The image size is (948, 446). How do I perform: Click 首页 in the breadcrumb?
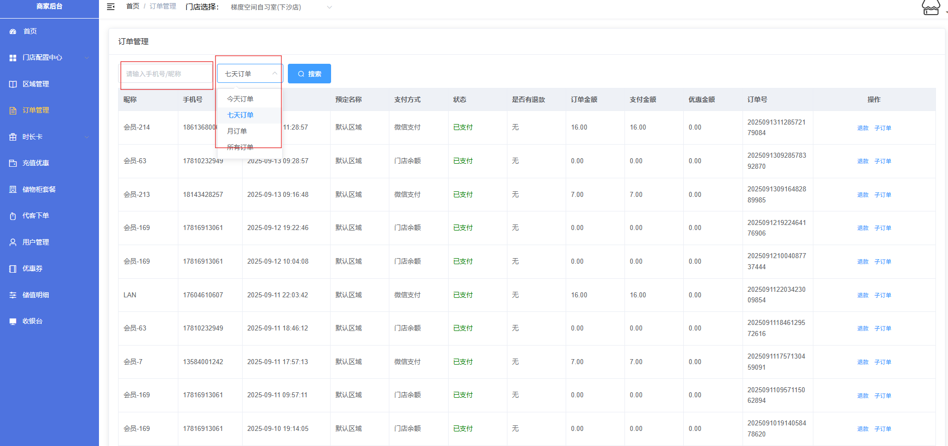133,7
